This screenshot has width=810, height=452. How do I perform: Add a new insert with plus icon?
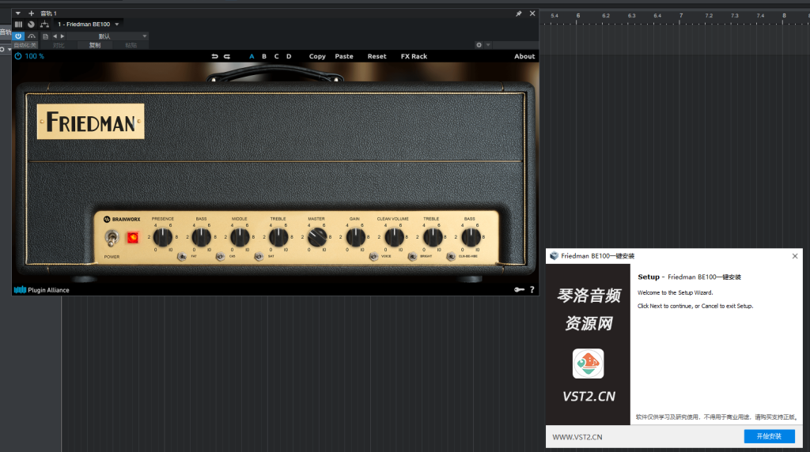coord(32,13)
